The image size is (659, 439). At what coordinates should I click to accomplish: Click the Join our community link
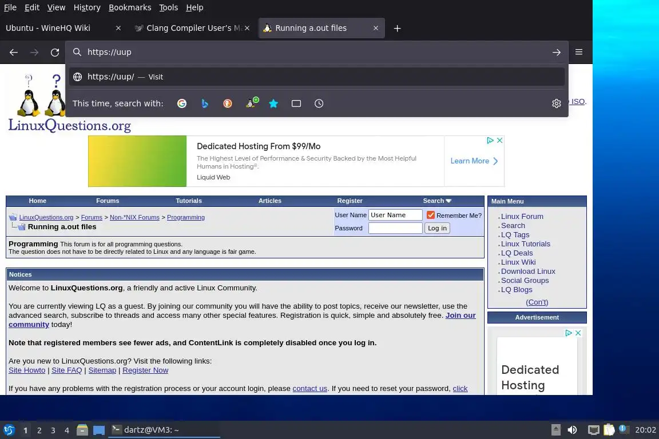point(460,316)
